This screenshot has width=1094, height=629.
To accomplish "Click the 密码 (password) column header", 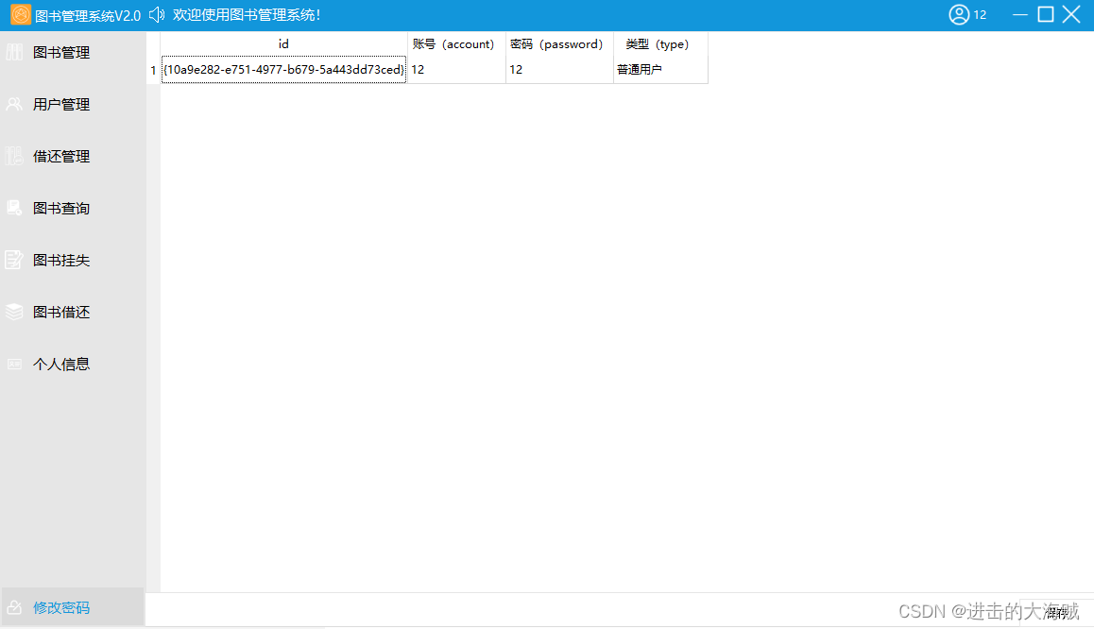I will (x=559, y=44).
